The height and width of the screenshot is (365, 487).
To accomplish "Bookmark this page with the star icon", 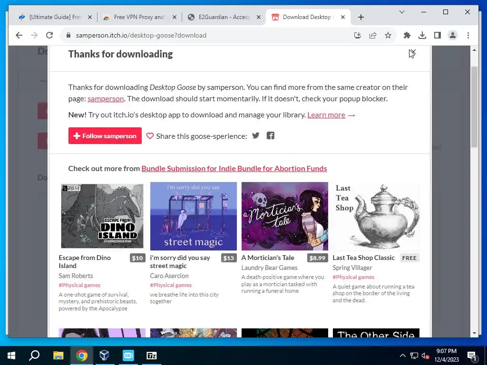I will pos(388,35).
